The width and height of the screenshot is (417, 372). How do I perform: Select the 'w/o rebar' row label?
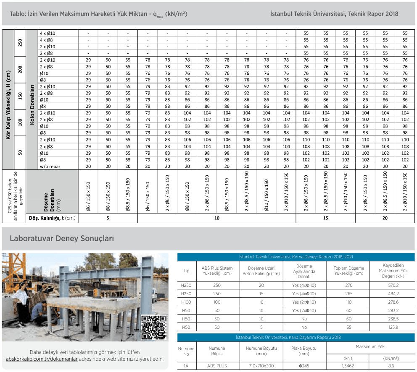[50, 166]
